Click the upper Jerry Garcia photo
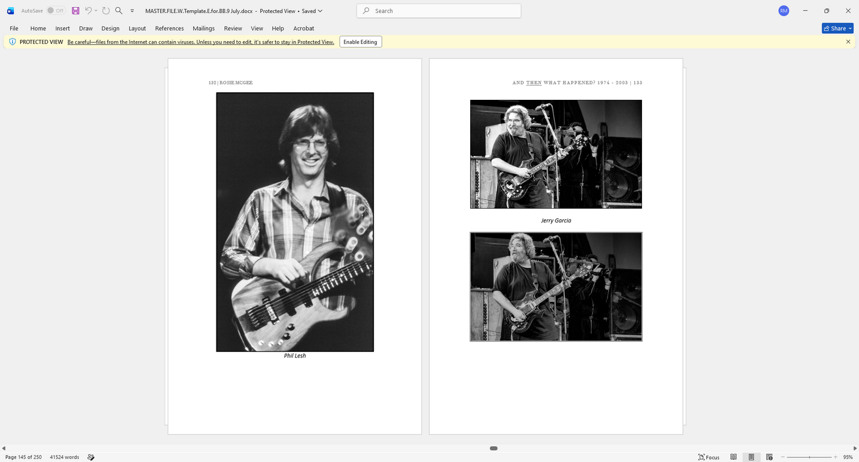 pos(556,154)
